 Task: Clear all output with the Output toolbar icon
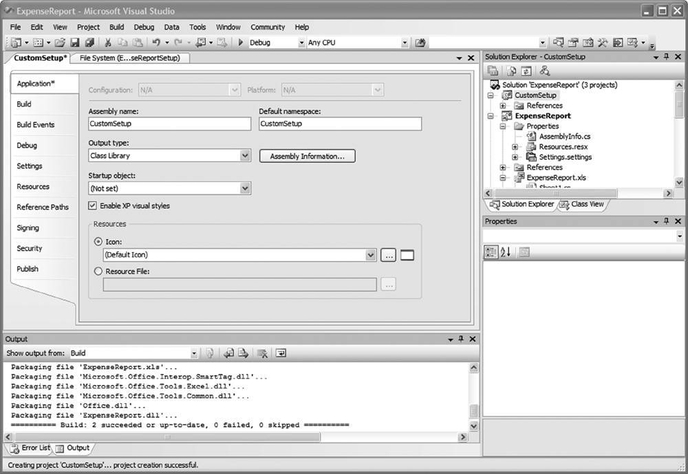(262, 353)
